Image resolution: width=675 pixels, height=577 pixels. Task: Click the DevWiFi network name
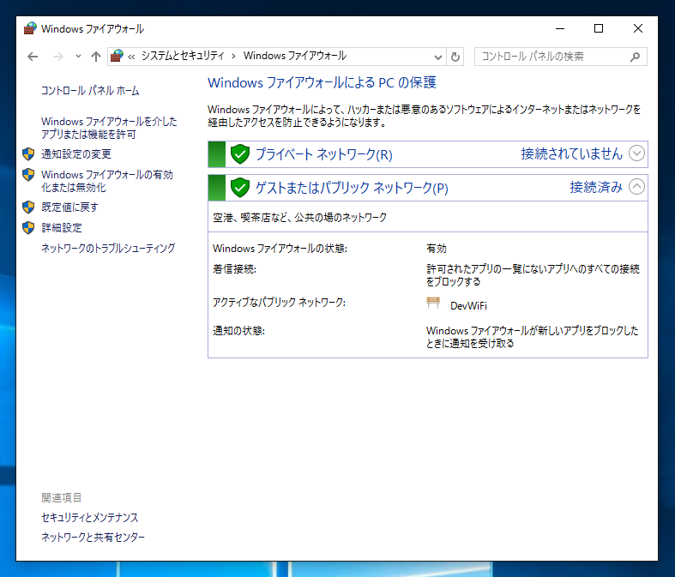[468, 306]
